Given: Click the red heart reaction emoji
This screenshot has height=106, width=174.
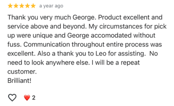Looking at the screenshot, I should (x=27, y=98).
